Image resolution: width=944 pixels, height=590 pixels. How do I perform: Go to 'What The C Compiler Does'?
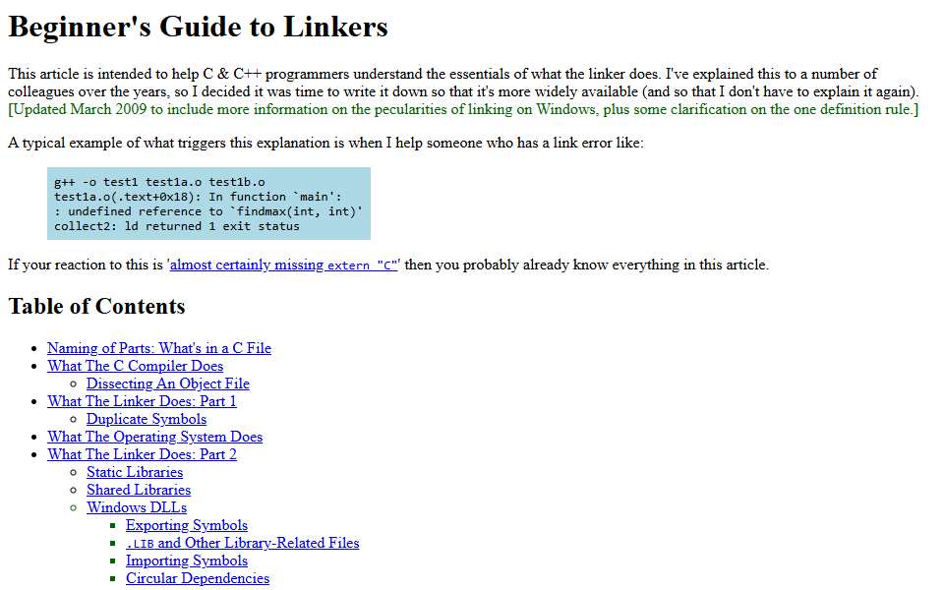tap(136, 366)
